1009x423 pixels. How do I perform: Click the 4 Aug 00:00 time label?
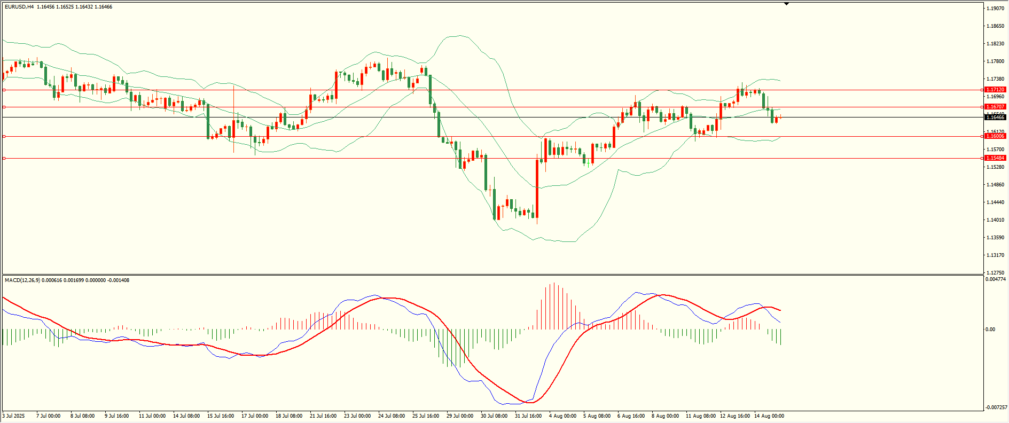coord(563,416)
